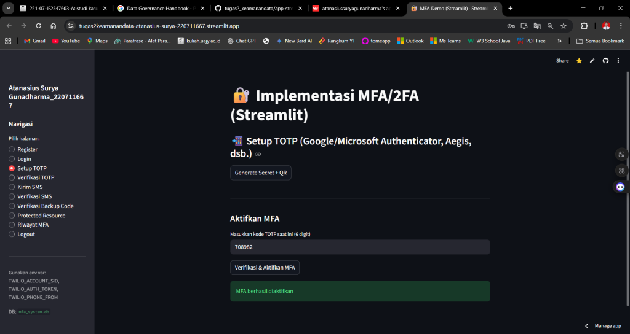The width and height of the screenshot is (630, 334).
Task: Click the star favorite icon beside Share
Action: tap(579, 61)
